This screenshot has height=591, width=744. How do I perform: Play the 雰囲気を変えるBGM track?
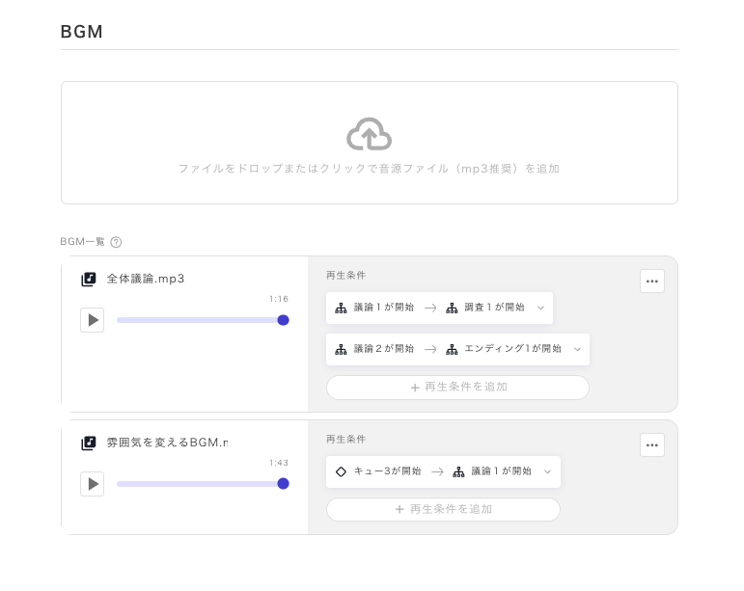point(93,484)
